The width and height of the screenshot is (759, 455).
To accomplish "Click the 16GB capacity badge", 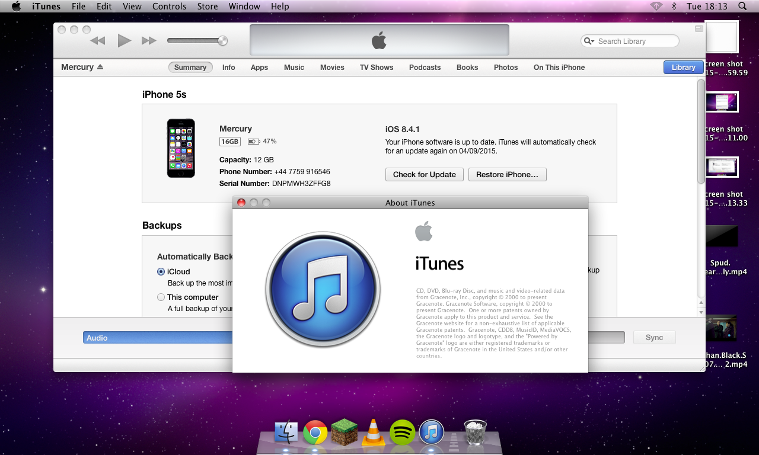I will coord(230,142).
